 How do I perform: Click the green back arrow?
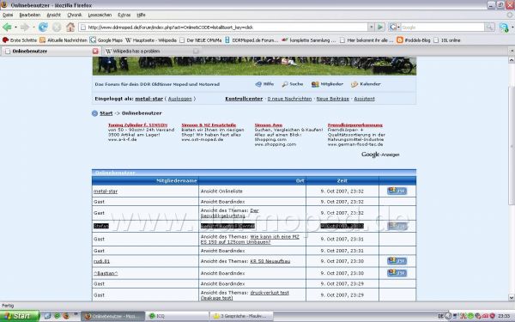[x=7, y=27]
